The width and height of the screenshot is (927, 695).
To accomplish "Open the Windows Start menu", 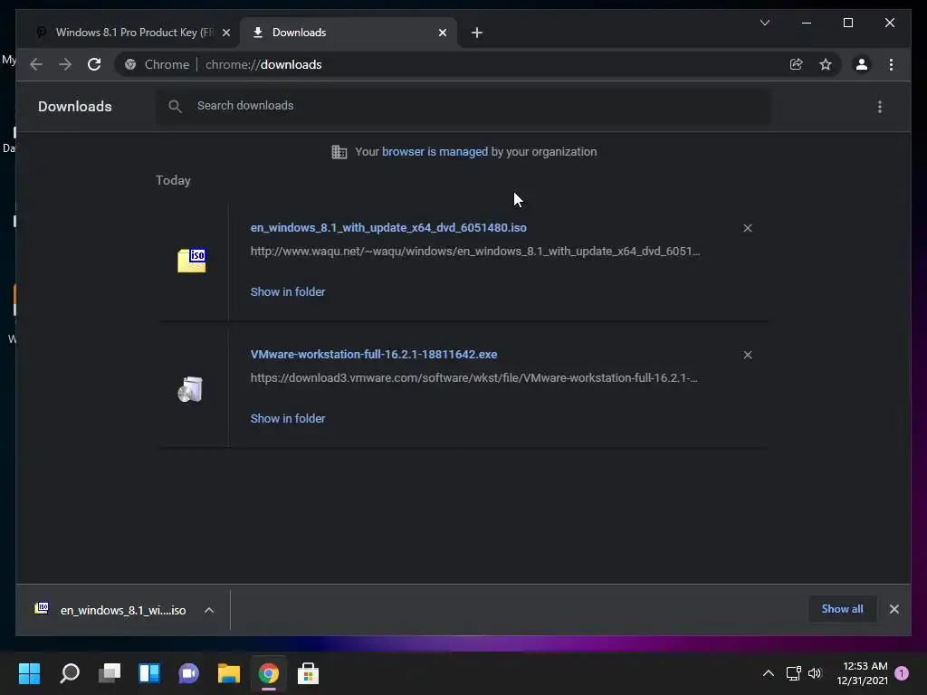I will click(29, 673).
